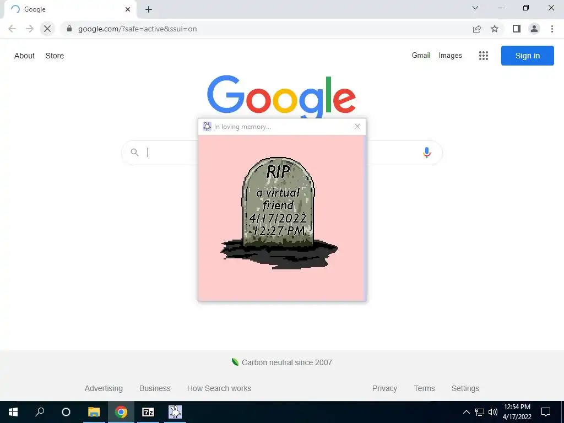Open the Images link
564x423 pixels.
pos(450,56)
